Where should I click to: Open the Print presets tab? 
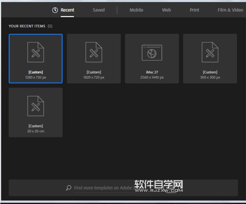coord(194,10)
